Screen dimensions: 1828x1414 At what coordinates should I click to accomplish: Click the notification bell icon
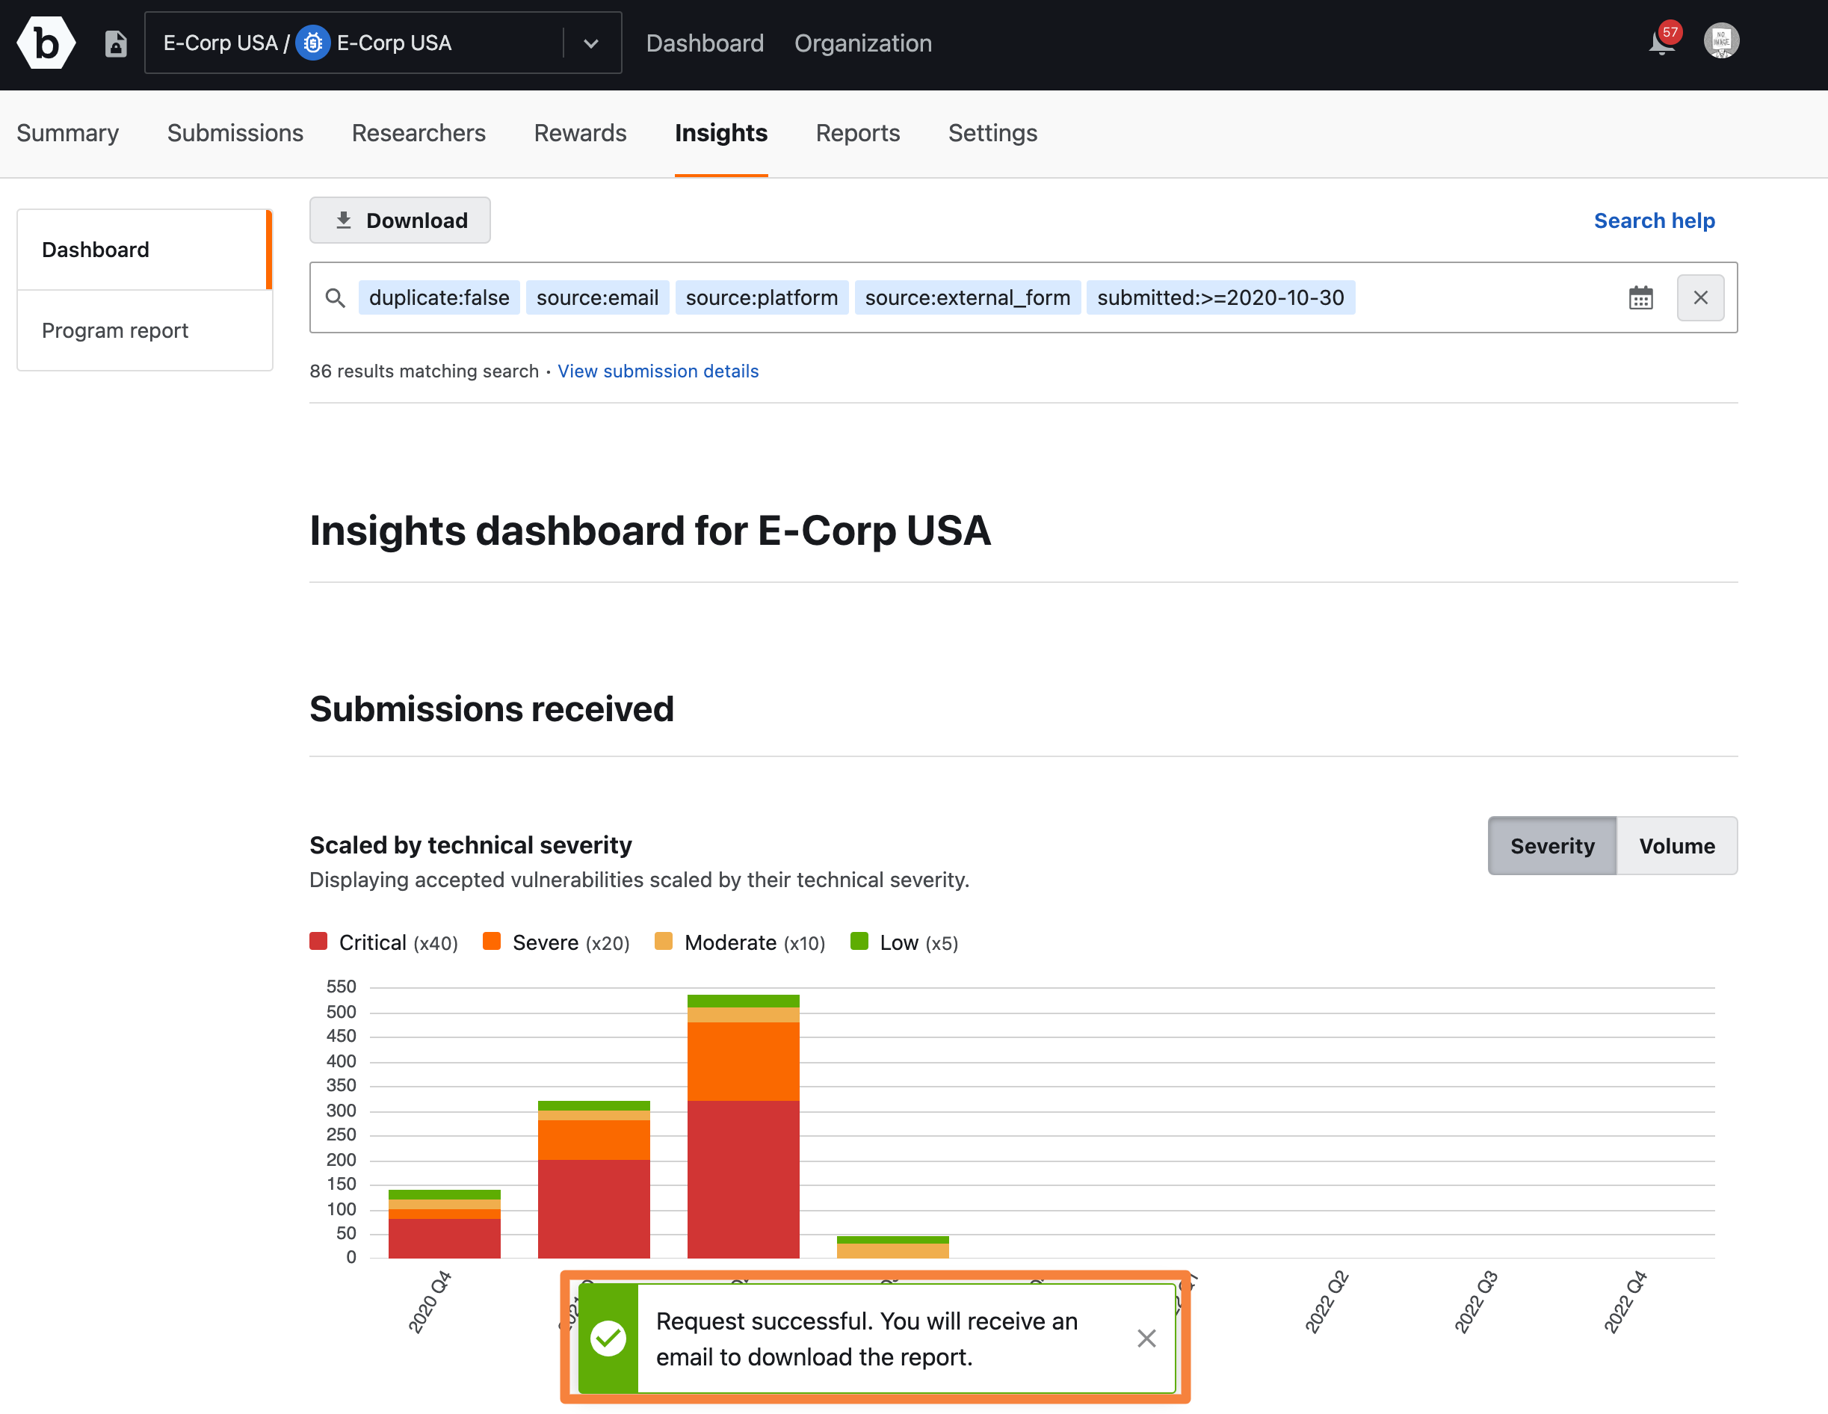(x=1661, y=43)
